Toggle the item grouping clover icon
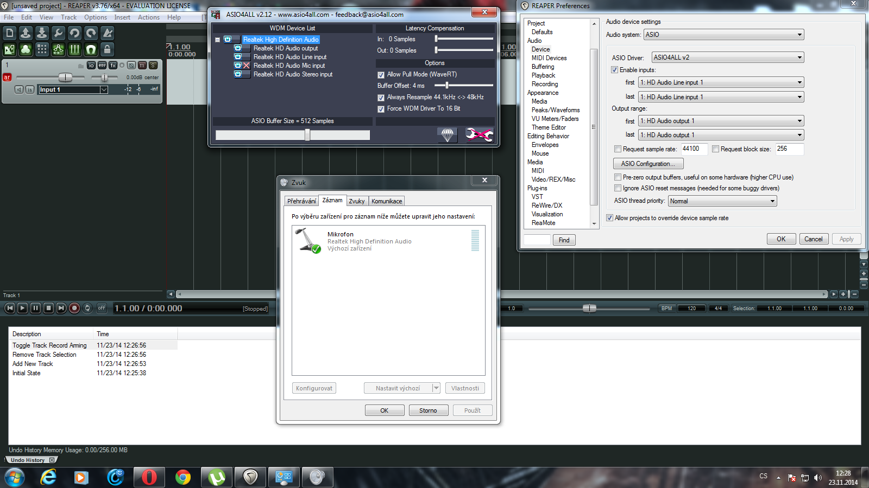This screenshot has height=488, width=869. pyautogui.click(x=26, y=50)
